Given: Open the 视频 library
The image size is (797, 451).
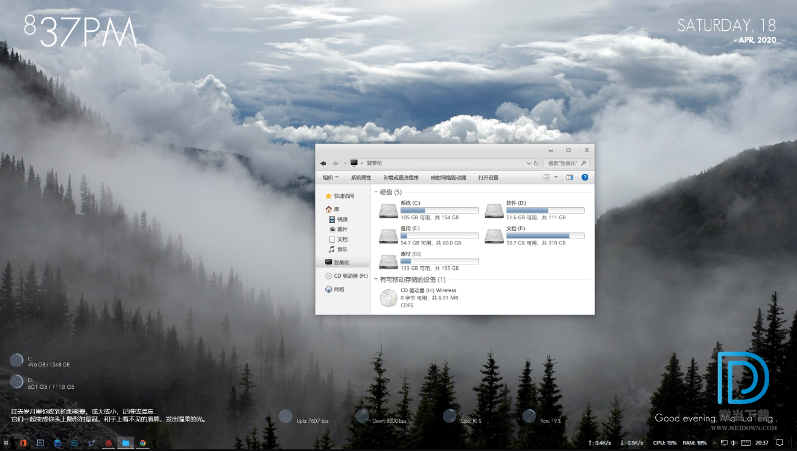Looking at the screenshot, I should pyautogui.click(x=338, y=219).
